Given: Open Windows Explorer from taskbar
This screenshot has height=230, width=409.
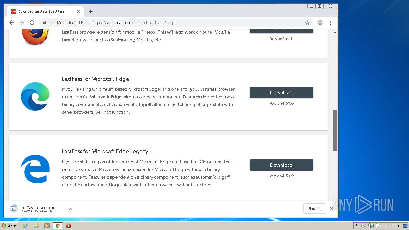Looking at the screenshot, I should (36, 226).
